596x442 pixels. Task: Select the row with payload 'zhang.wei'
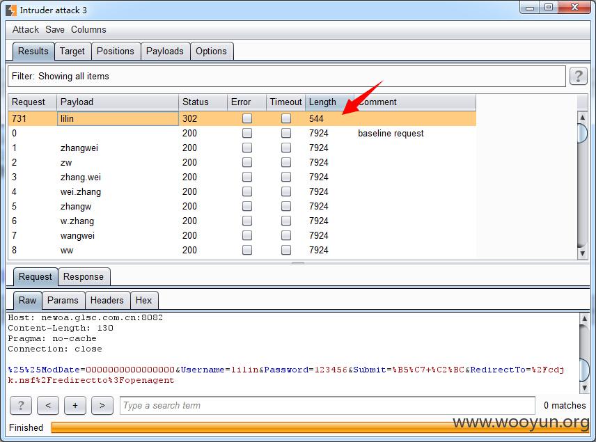click(x=242, y=177)
